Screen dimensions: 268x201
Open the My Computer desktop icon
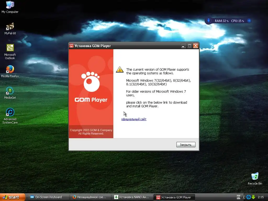coord(10,7)
